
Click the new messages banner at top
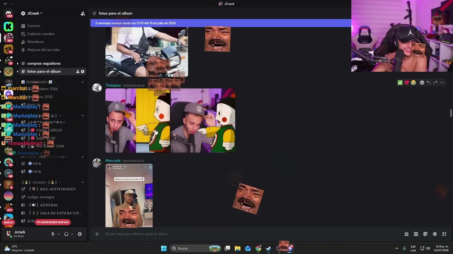click(x=221, y=23)
